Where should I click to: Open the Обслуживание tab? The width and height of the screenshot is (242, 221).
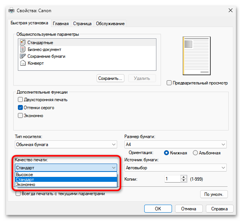(x=110, y=24)
